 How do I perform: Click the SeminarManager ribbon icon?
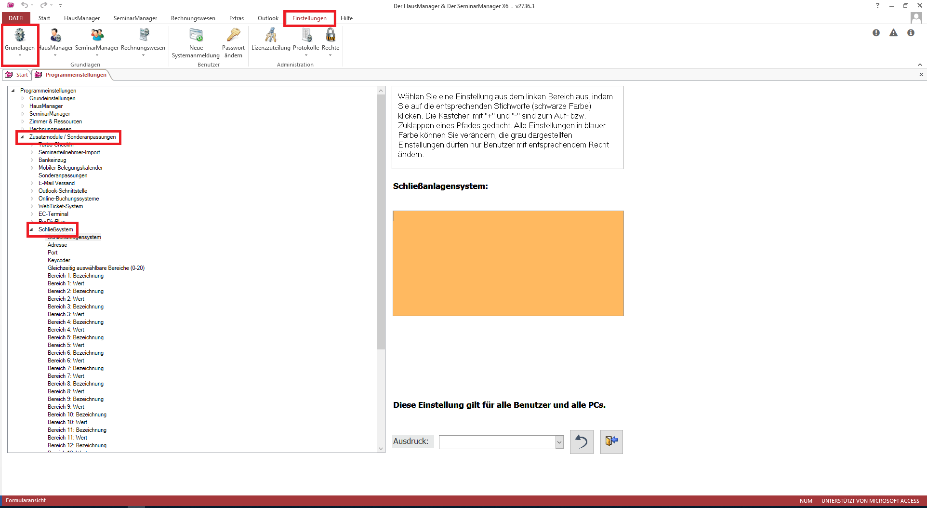coord(97,36)
